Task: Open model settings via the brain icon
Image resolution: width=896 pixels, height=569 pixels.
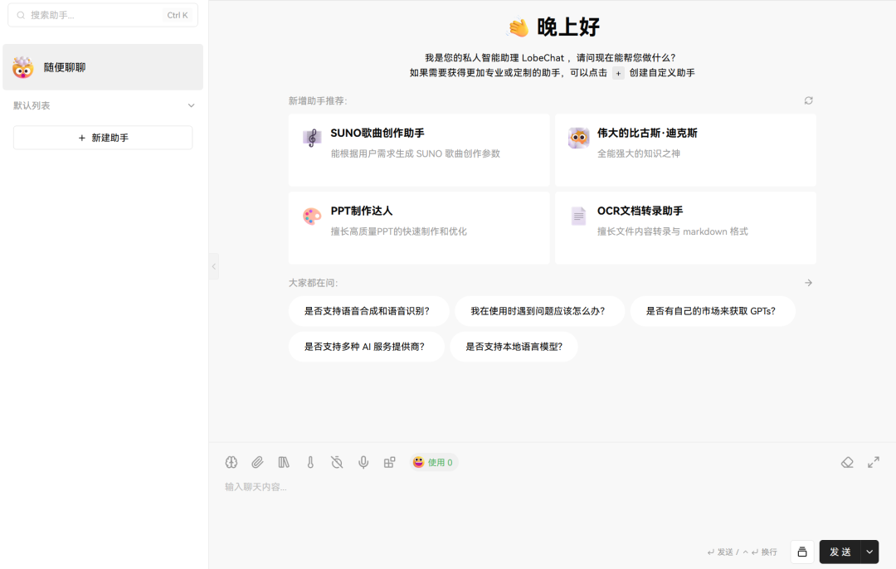Action: pos(231,462)
